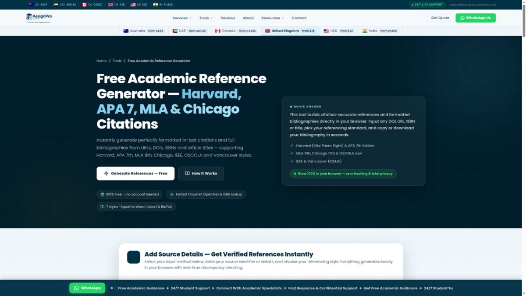The image size is (526, 296).
Task: Click the AssignPro logo
Action: coord(39,18)
